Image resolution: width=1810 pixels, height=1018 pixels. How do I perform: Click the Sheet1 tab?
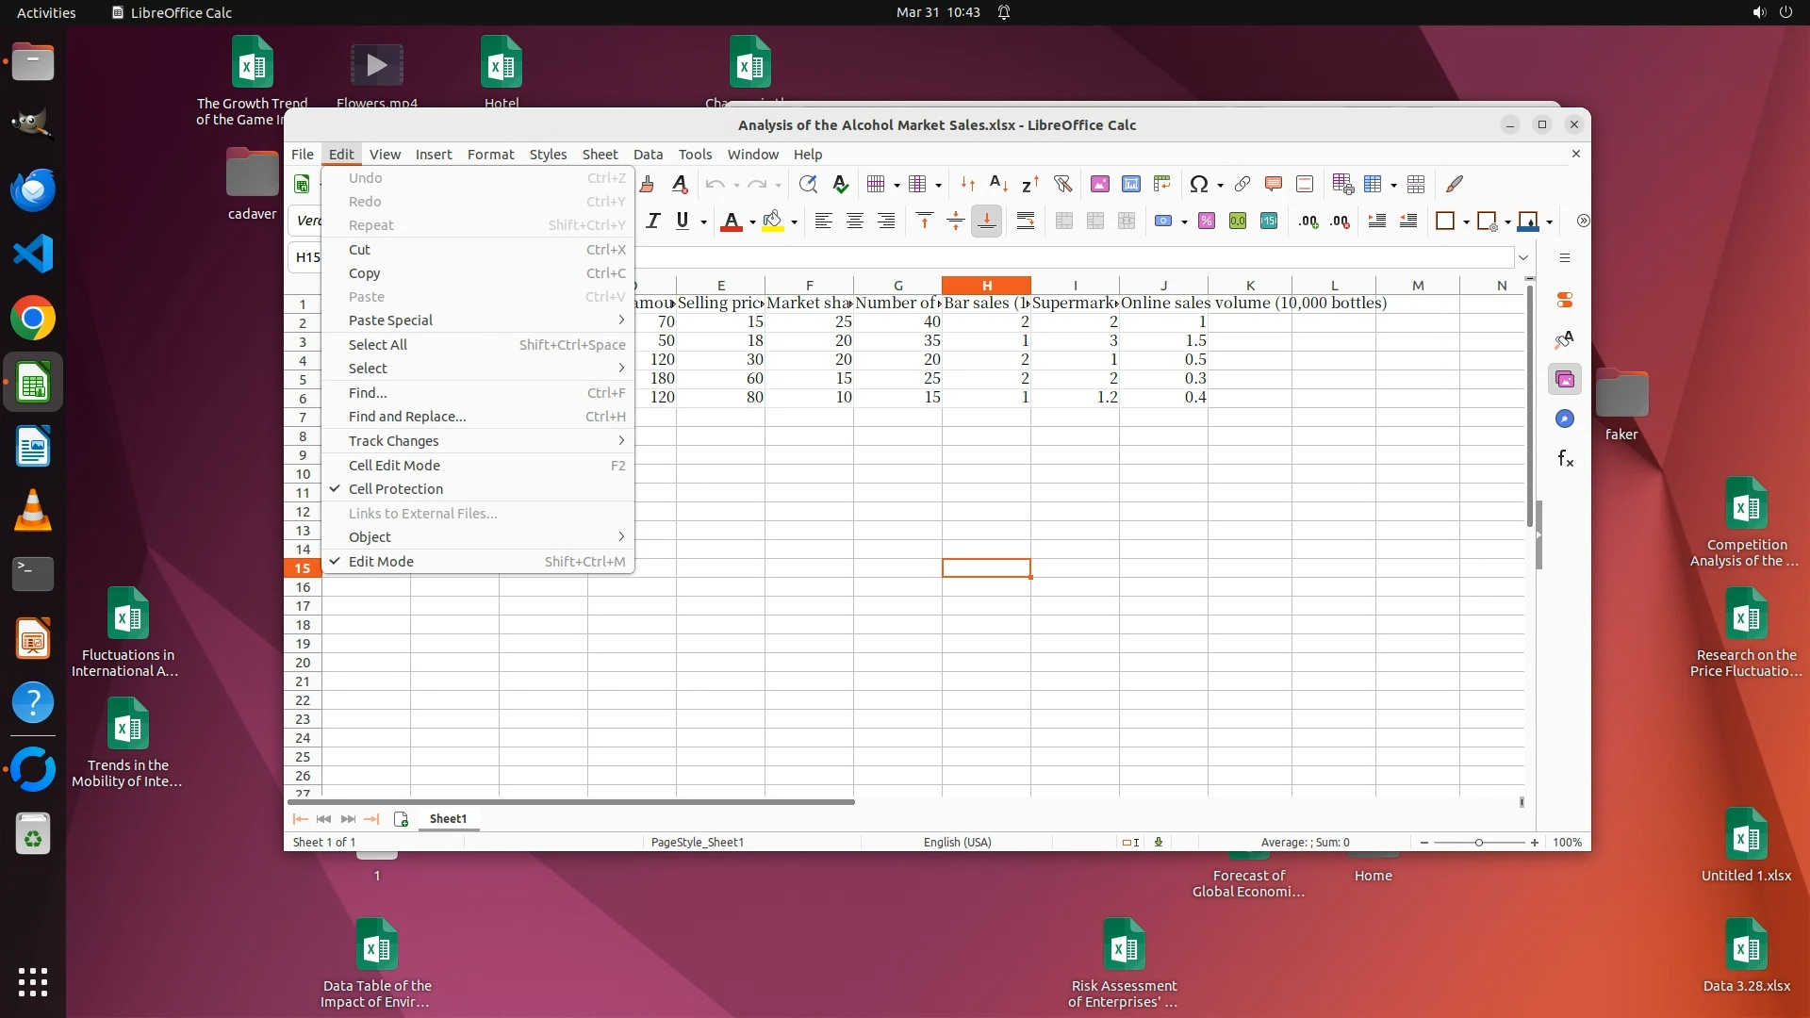448,819
